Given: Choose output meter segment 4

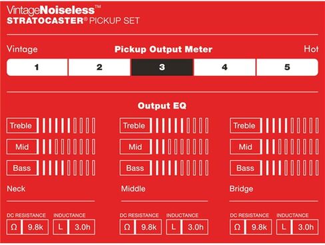Looking at the screenshot, I should point(224,67).
